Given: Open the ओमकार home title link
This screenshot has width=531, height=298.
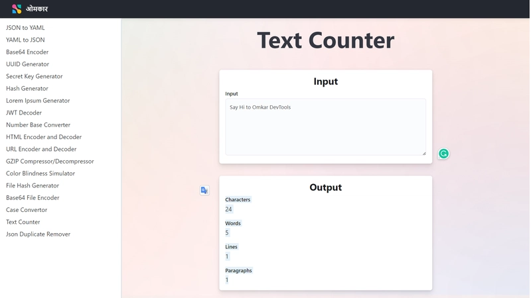Looking at the screenshot, I should pyautogui.click(x=37, y=9).
